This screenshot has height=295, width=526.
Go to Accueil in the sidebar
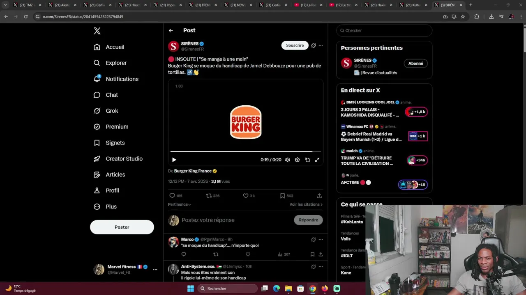click(x=109, y=47)
